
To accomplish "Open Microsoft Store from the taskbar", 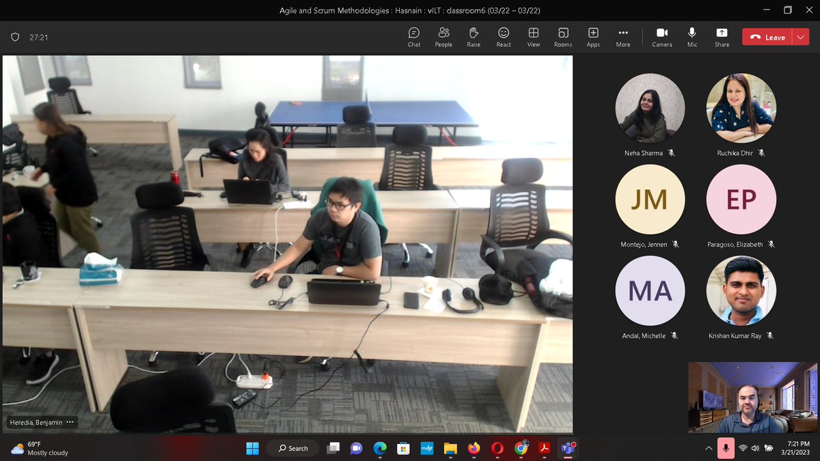I will click(x=403, y=448).
